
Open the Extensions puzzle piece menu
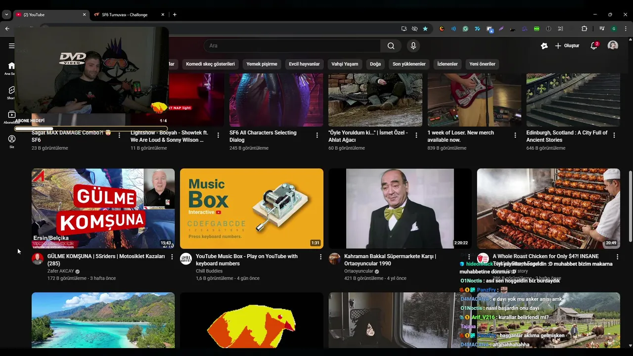pyautogui.click(x=584, y=29)
